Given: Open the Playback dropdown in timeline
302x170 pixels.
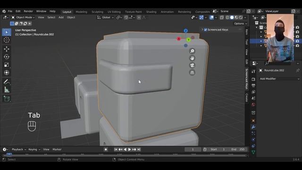Looking at the screenshot, I should pyautogui.click(x=19, y=149).
